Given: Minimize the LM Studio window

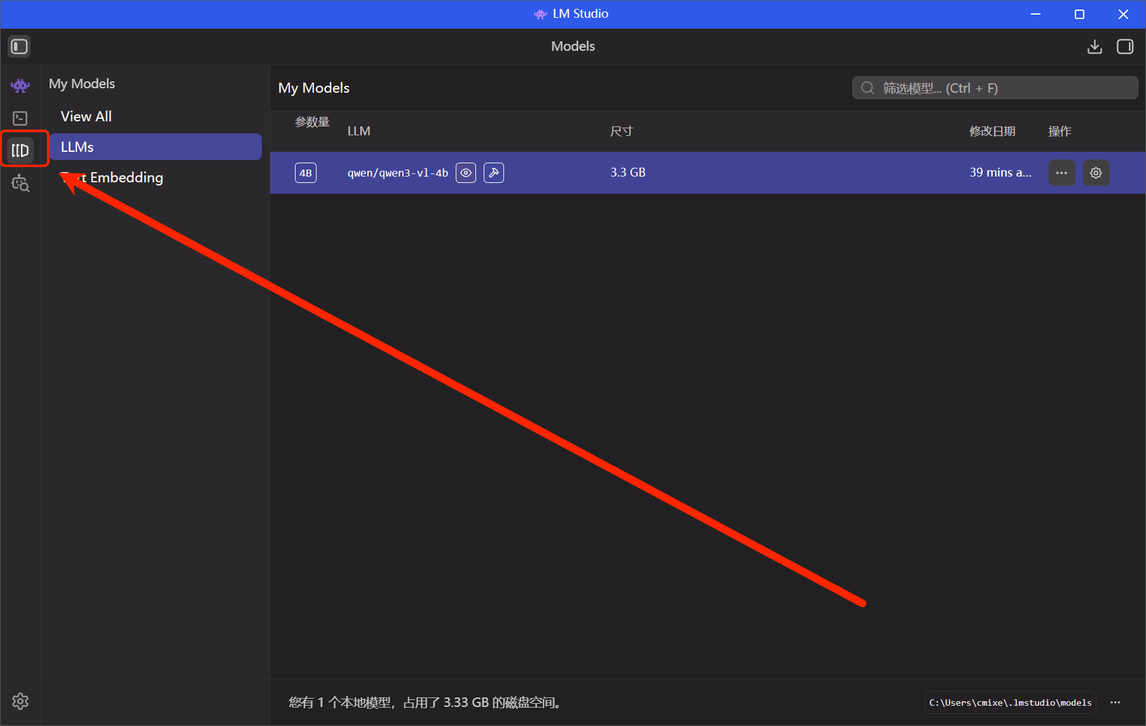Looking at the screenshot, I should [1036, 14].
